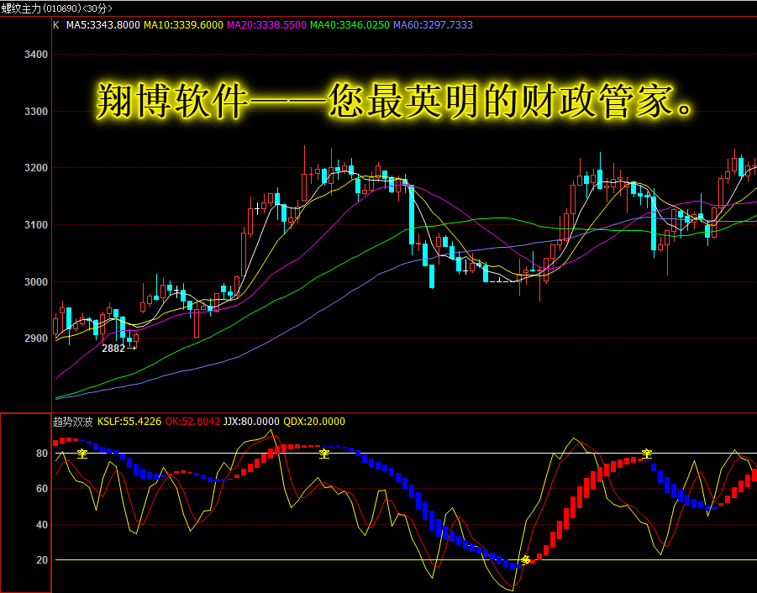
Task: Select the QDX:20.0000 indicator value
Action: point(314,422)
